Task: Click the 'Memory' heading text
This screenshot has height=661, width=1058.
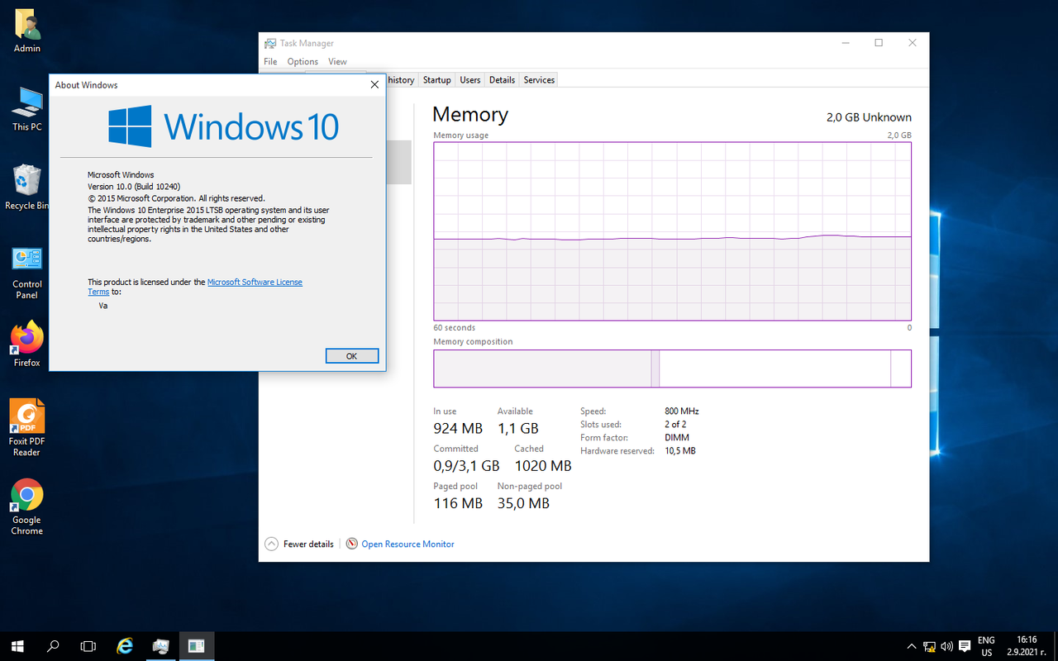Action: (470, 115)
